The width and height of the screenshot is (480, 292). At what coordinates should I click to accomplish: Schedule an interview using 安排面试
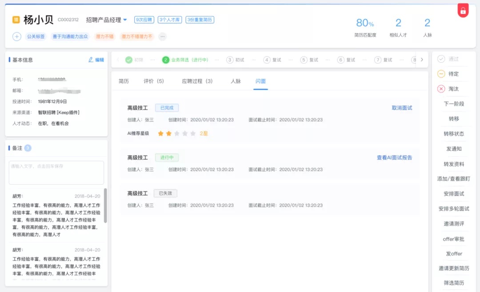pyautogui.click(x=454, y=194)
